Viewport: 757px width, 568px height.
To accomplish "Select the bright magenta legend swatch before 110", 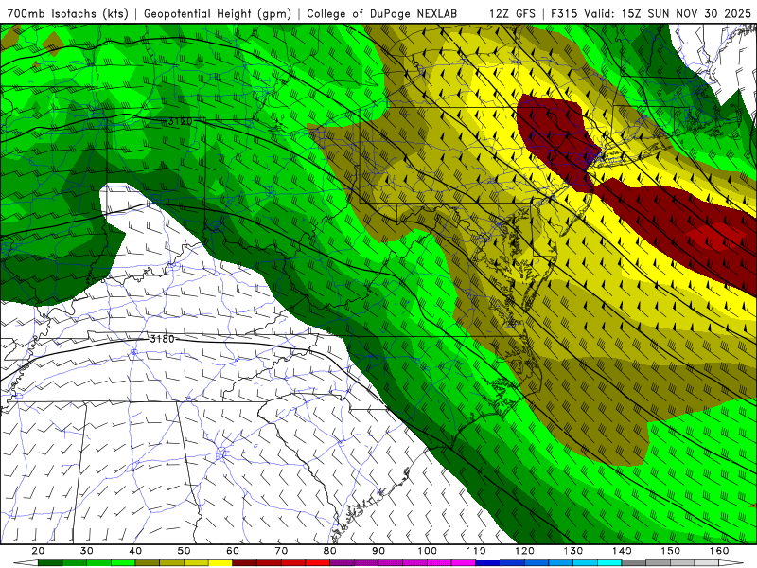I will (464, 563).
